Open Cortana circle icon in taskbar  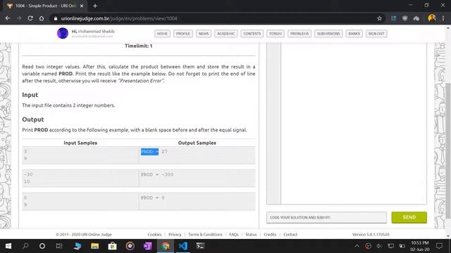[x=42, y=246]
